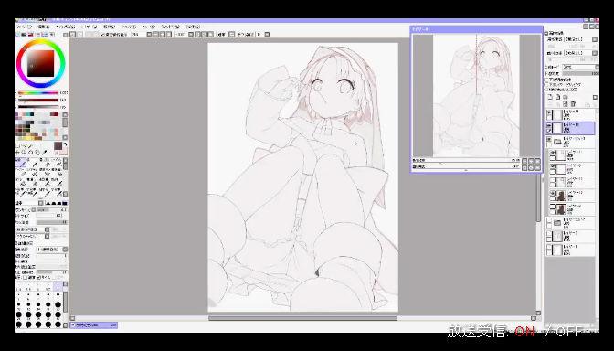Choose the flat hard brush edge shape

[65, 203]
